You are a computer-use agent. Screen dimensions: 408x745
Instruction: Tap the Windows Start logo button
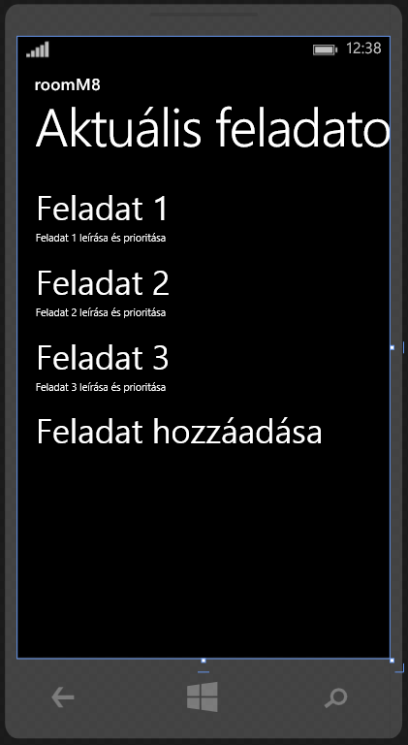(203, 696)
